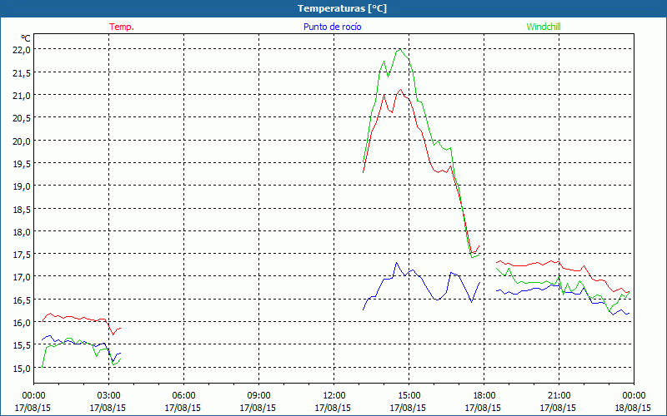Click the '17,0' y-axis value

coord(23,277)
